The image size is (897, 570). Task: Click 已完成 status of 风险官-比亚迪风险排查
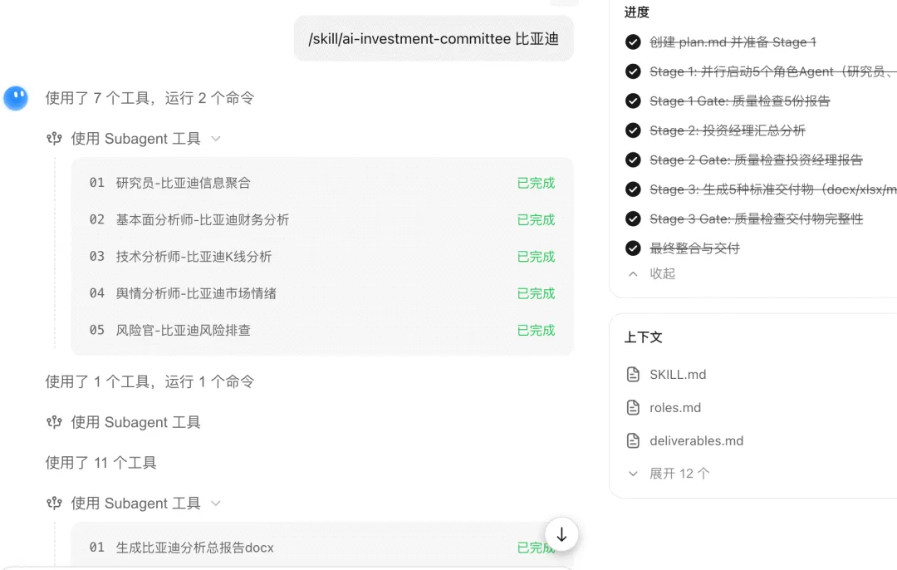coord(536,330)
